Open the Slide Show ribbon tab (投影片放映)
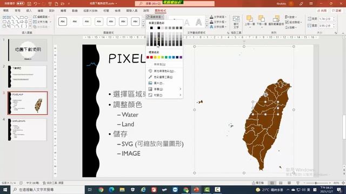Viewport: 346px width, 194px height. click(90, 11)
